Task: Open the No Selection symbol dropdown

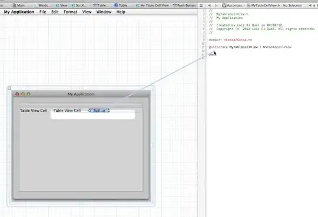Action: pos(292,5)
